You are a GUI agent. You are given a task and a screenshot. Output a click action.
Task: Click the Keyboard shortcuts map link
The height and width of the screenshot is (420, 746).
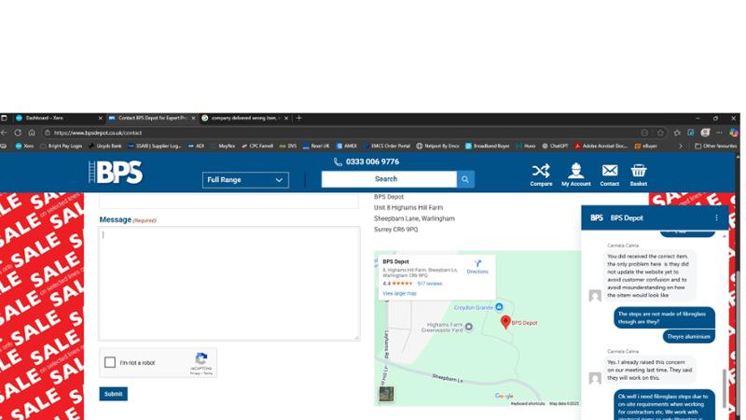[x=528, y=404]
